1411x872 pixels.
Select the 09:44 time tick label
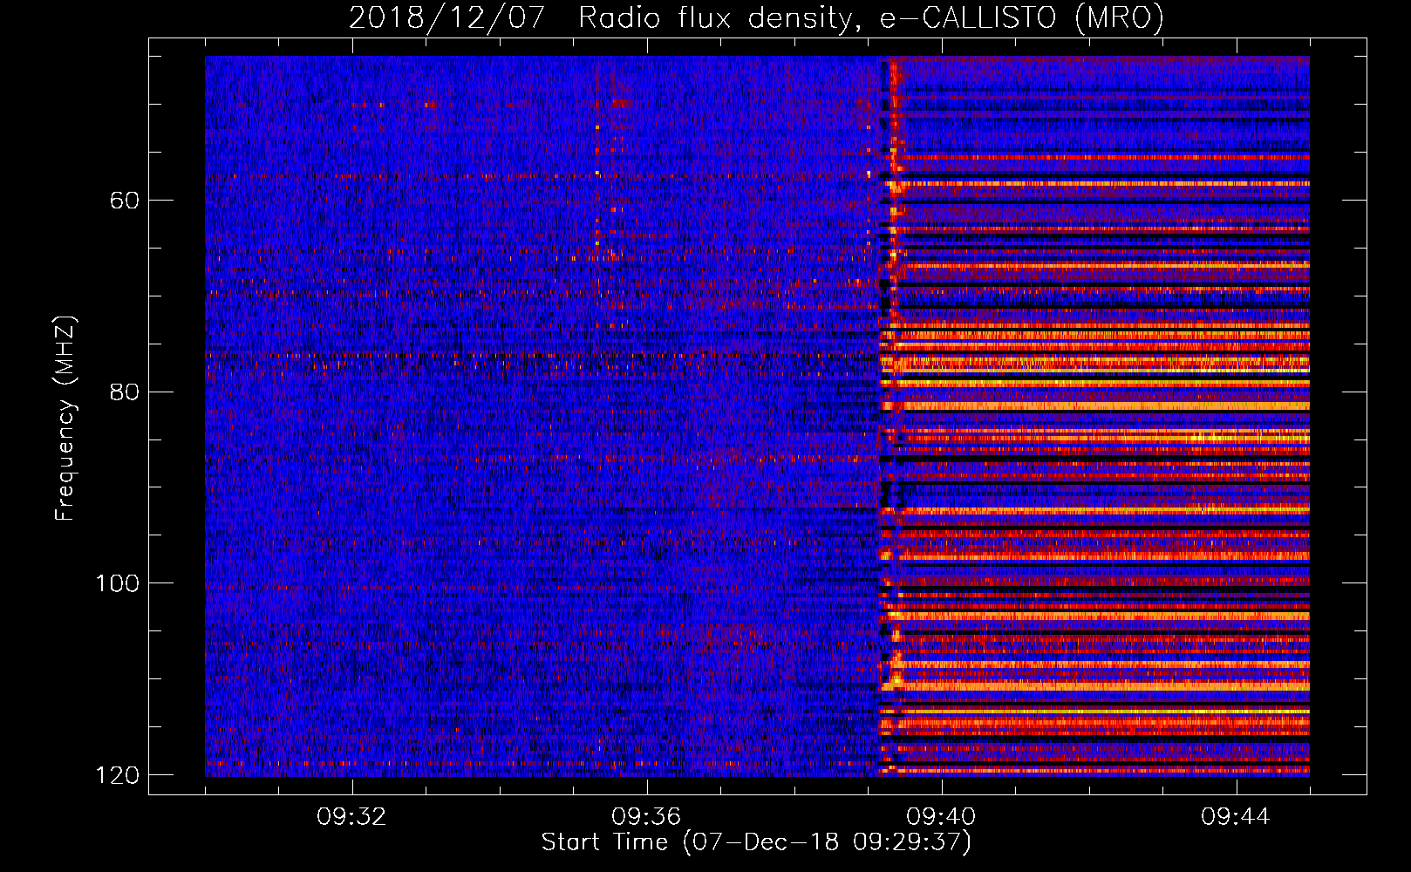1236,817
